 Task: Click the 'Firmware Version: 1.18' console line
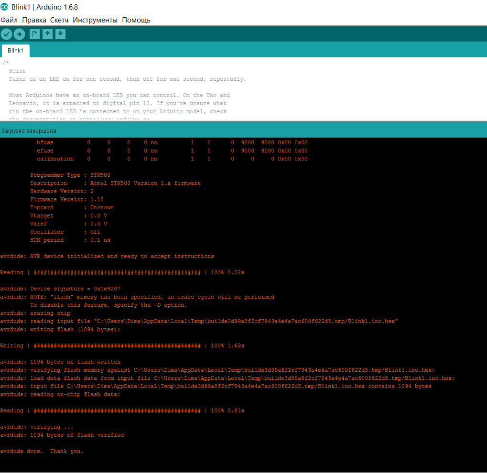(x=67, y=199)
